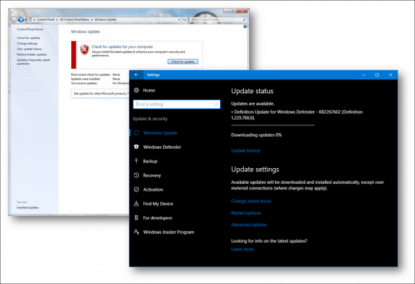415x284 pixels.
Task: Click the update download progress bar
Action: 272,125
